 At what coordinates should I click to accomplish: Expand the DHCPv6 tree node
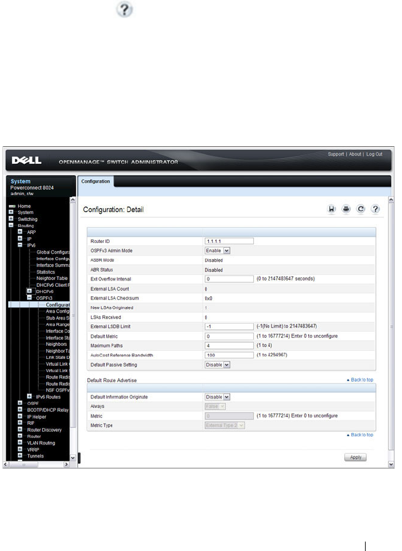29,291
